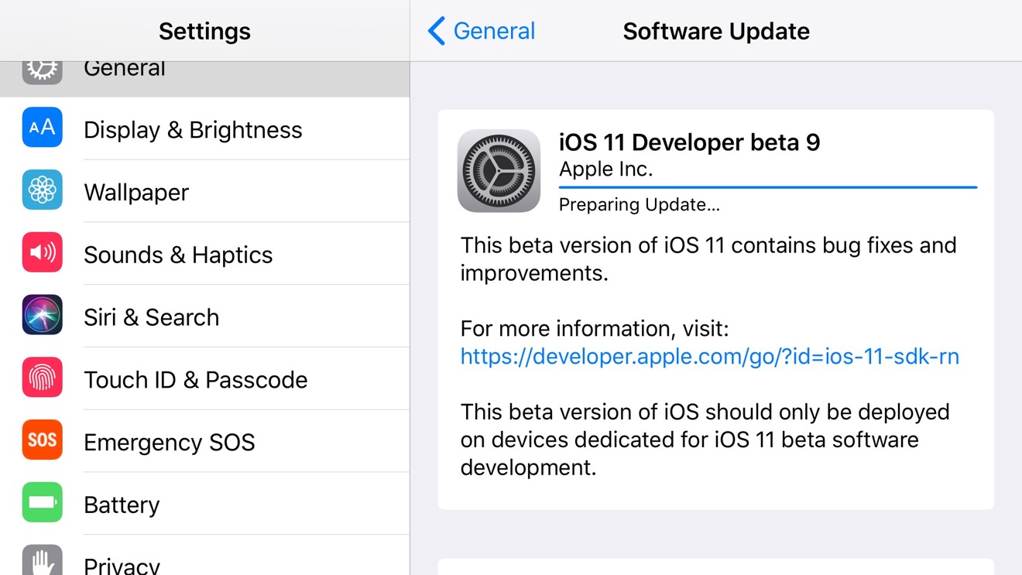Viewport: 1022px width, 575px height.
Task: Open Sounds & Haptics settings
Action: (x=204, y=254)
